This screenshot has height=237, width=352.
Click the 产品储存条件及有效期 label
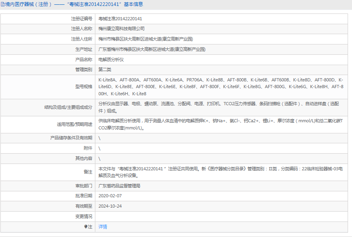[x=71, y=138]
